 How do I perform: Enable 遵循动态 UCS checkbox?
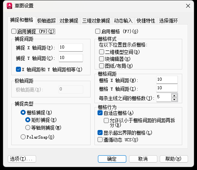100,140
